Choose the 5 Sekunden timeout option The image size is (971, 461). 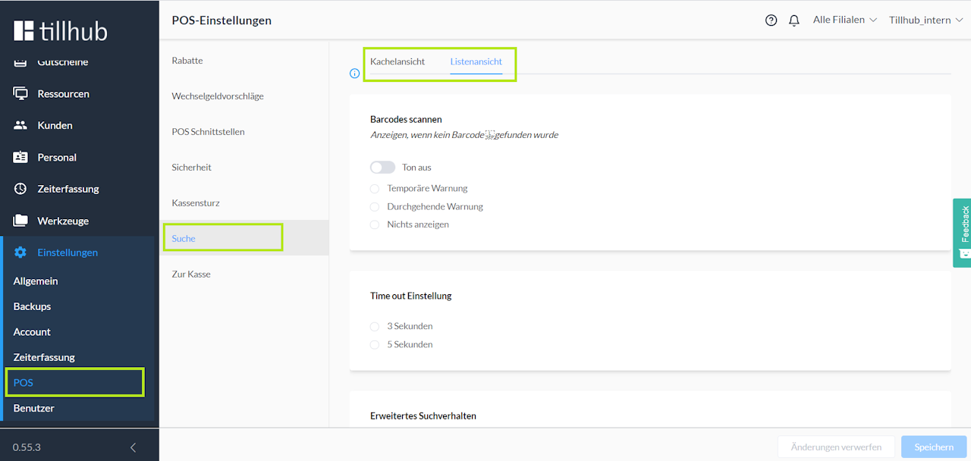click(375, 344)
